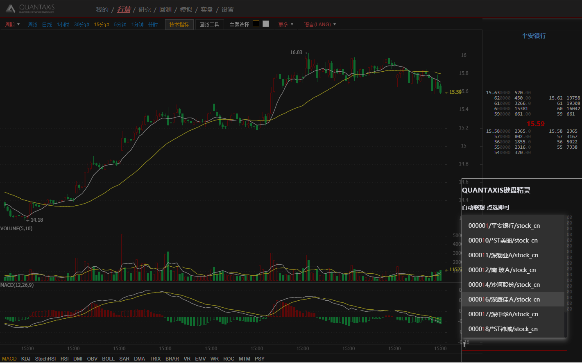
Task: Switch to the DMA indicator tab
Action: 140,359
